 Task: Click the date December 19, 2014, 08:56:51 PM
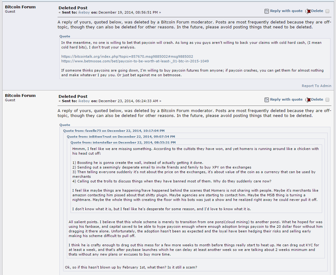(x=128, y=12)
